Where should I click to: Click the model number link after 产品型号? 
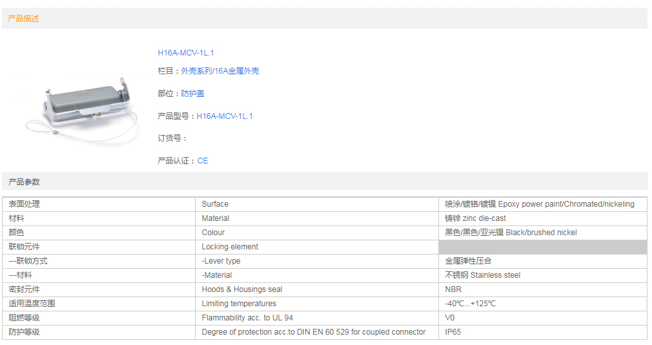point(225,116)
